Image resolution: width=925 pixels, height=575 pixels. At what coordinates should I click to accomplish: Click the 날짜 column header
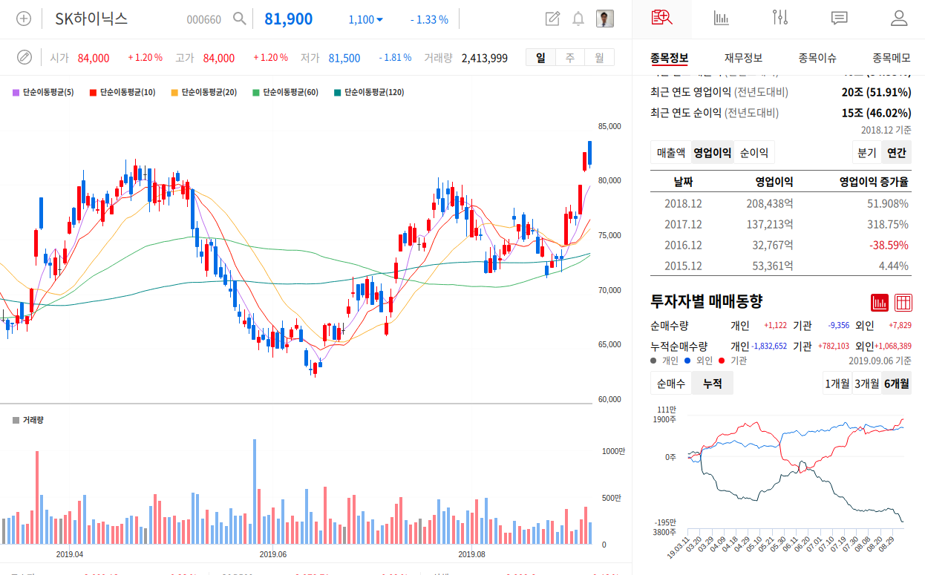tap(683, 181)
